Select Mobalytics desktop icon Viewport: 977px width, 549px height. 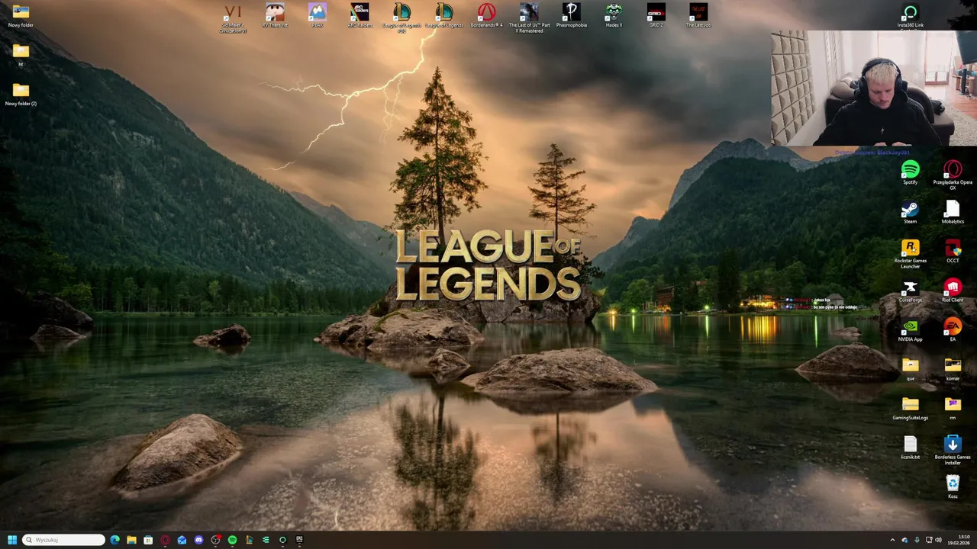[x=953, y=212]
